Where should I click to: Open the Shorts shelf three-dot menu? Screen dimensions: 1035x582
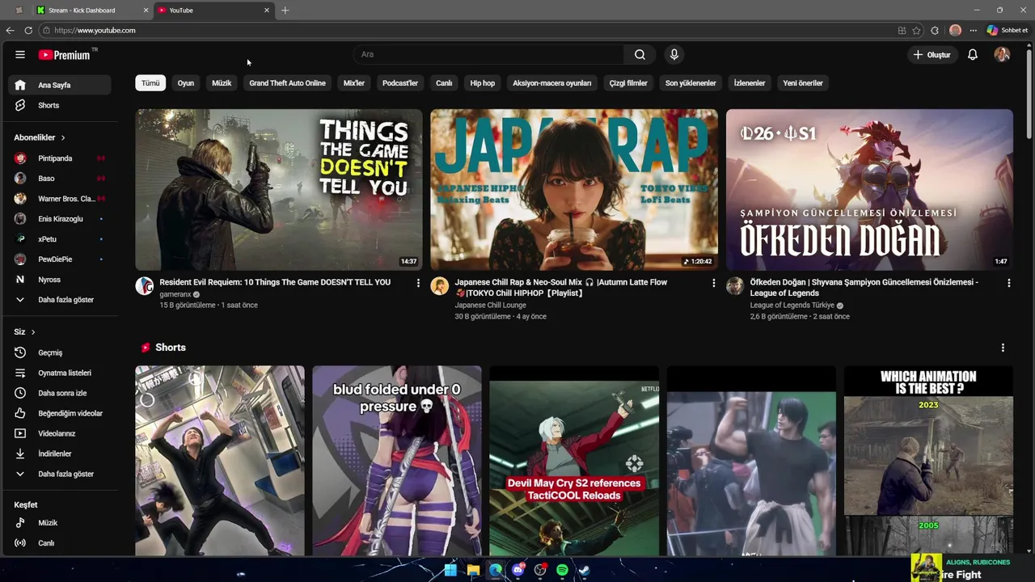1003,348
